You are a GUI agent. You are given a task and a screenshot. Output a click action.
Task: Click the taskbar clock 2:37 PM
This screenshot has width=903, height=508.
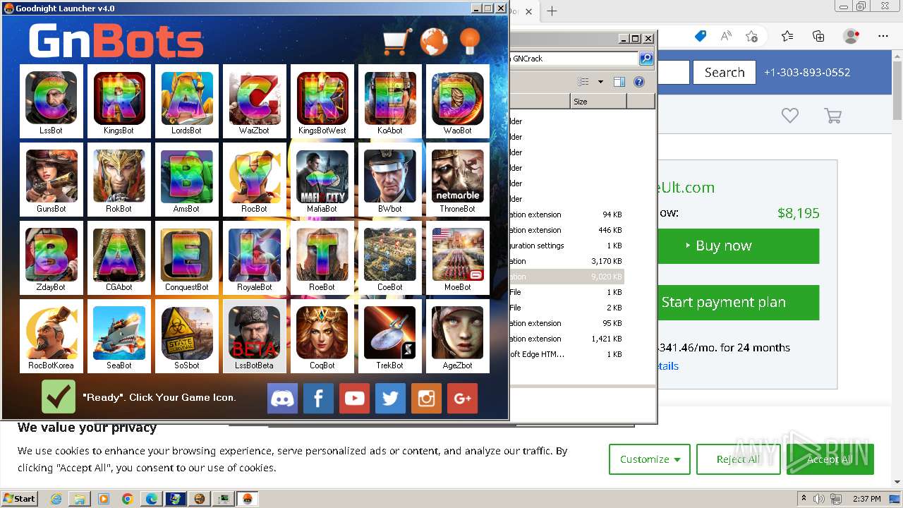point(866,499)
